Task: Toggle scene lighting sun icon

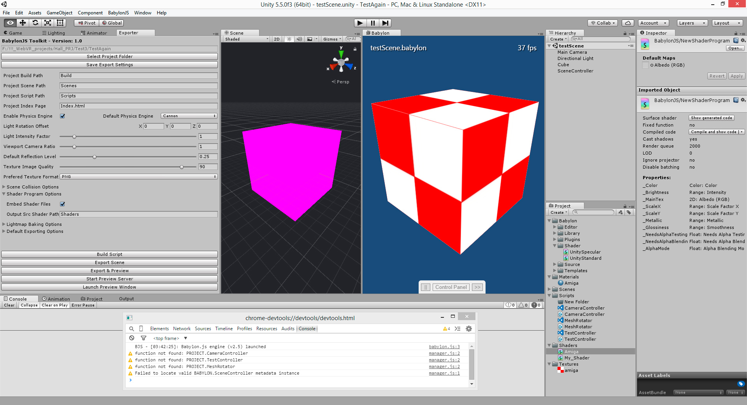Action: [289, 39]
